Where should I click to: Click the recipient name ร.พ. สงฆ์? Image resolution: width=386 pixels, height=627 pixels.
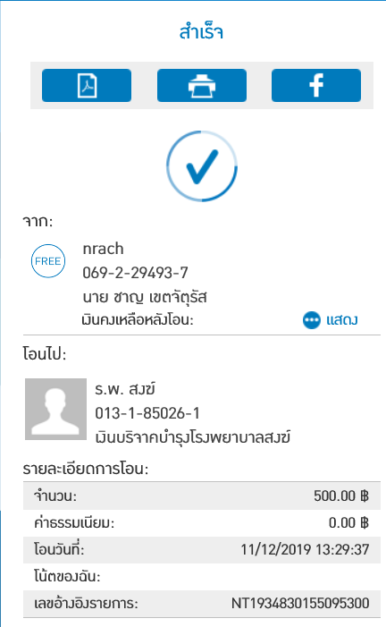(x=125, y=389)
